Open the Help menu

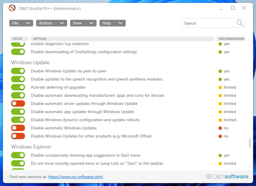tap(112, 23)
